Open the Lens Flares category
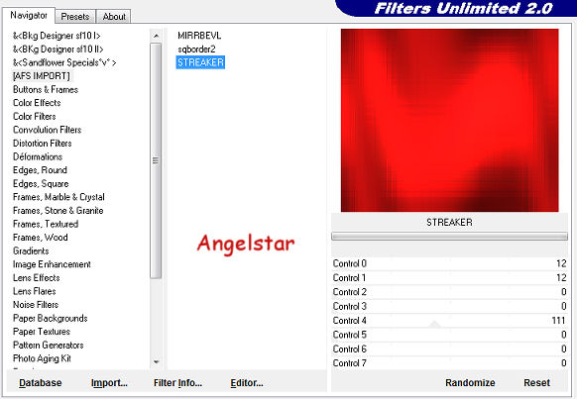The image size is (577, 399). [x=35, y=291]
